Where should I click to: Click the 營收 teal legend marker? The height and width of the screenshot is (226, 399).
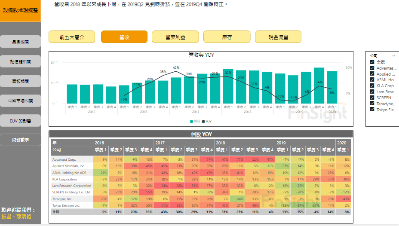point(192,122)
